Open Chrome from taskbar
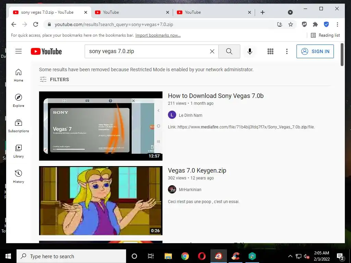 pyautogui.click(x=185, y=256)
